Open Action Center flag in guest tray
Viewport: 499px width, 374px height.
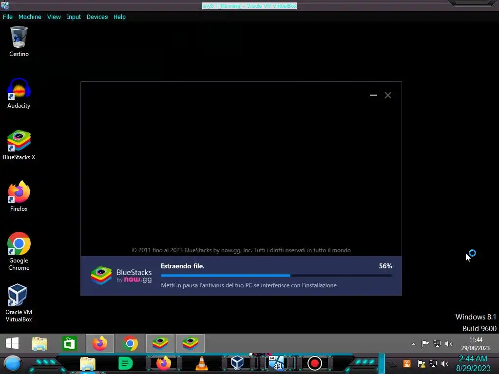[425, 343]
